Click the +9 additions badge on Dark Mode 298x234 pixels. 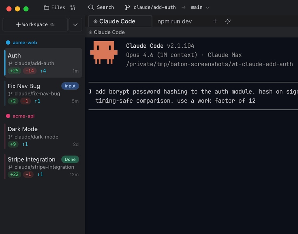tap(13, 144)
